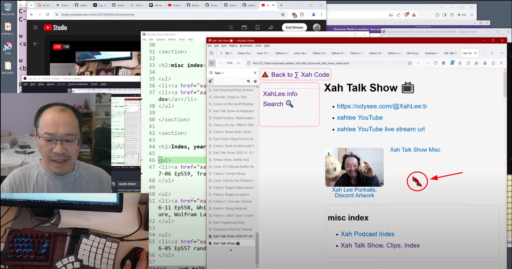Open Brave Shields lion icon
Image resolution: width=512 pixels, height=269 pixels.
click(407, 15)
